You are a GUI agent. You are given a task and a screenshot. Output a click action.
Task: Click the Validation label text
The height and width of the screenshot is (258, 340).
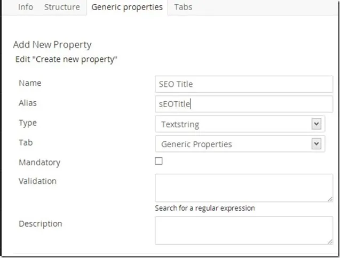coord(37,181)
